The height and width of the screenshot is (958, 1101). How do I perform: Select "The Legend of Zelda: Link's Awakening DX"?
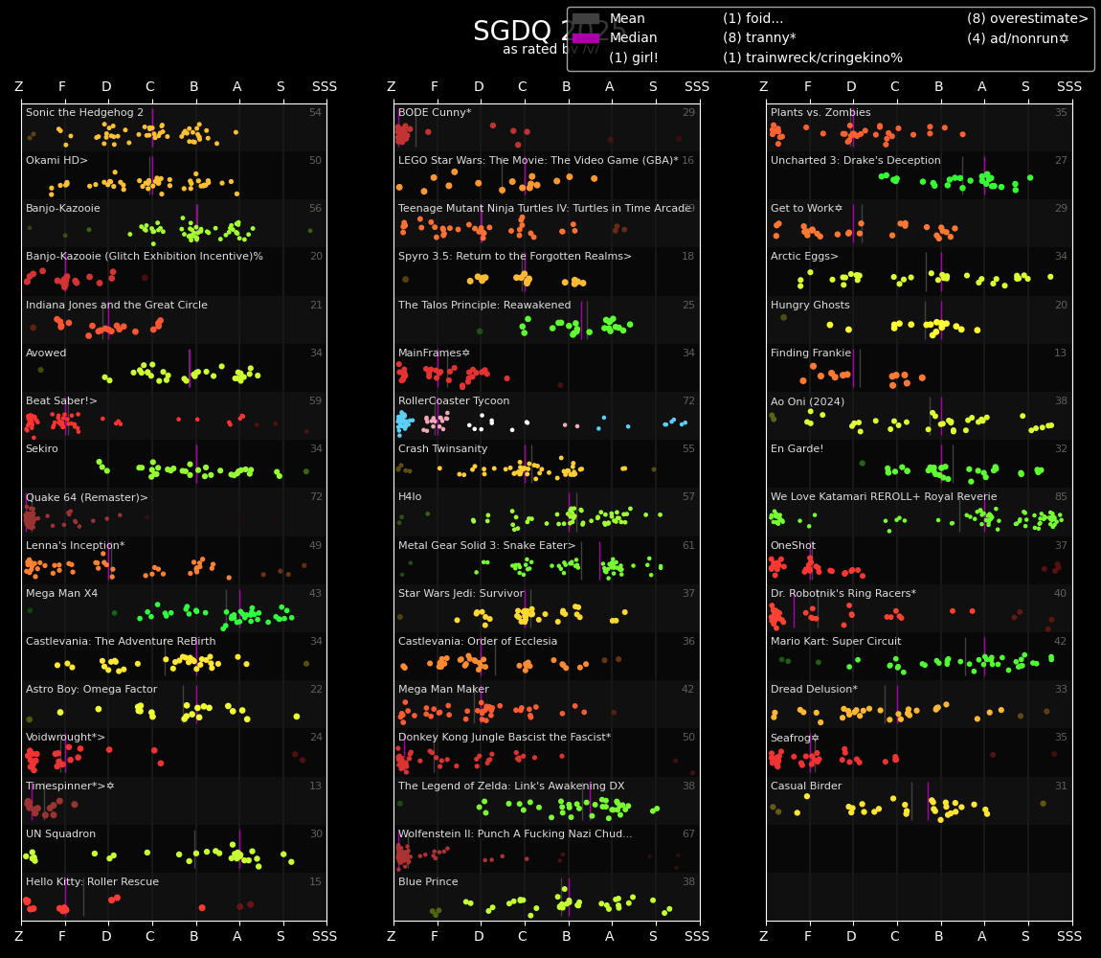tap(511, 786)
